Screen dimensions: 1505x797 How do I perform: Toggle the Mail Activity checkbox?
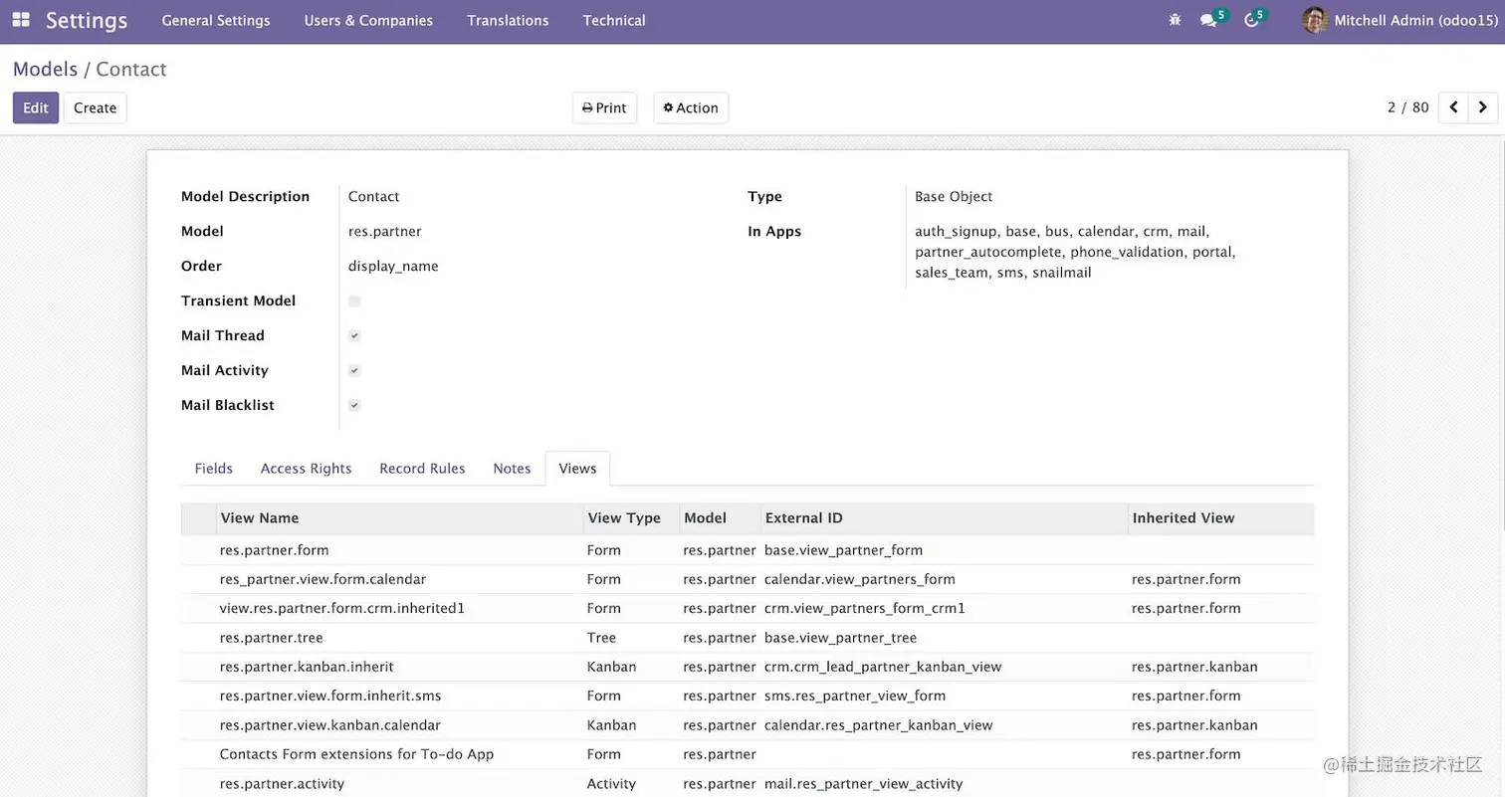[354, 370]
